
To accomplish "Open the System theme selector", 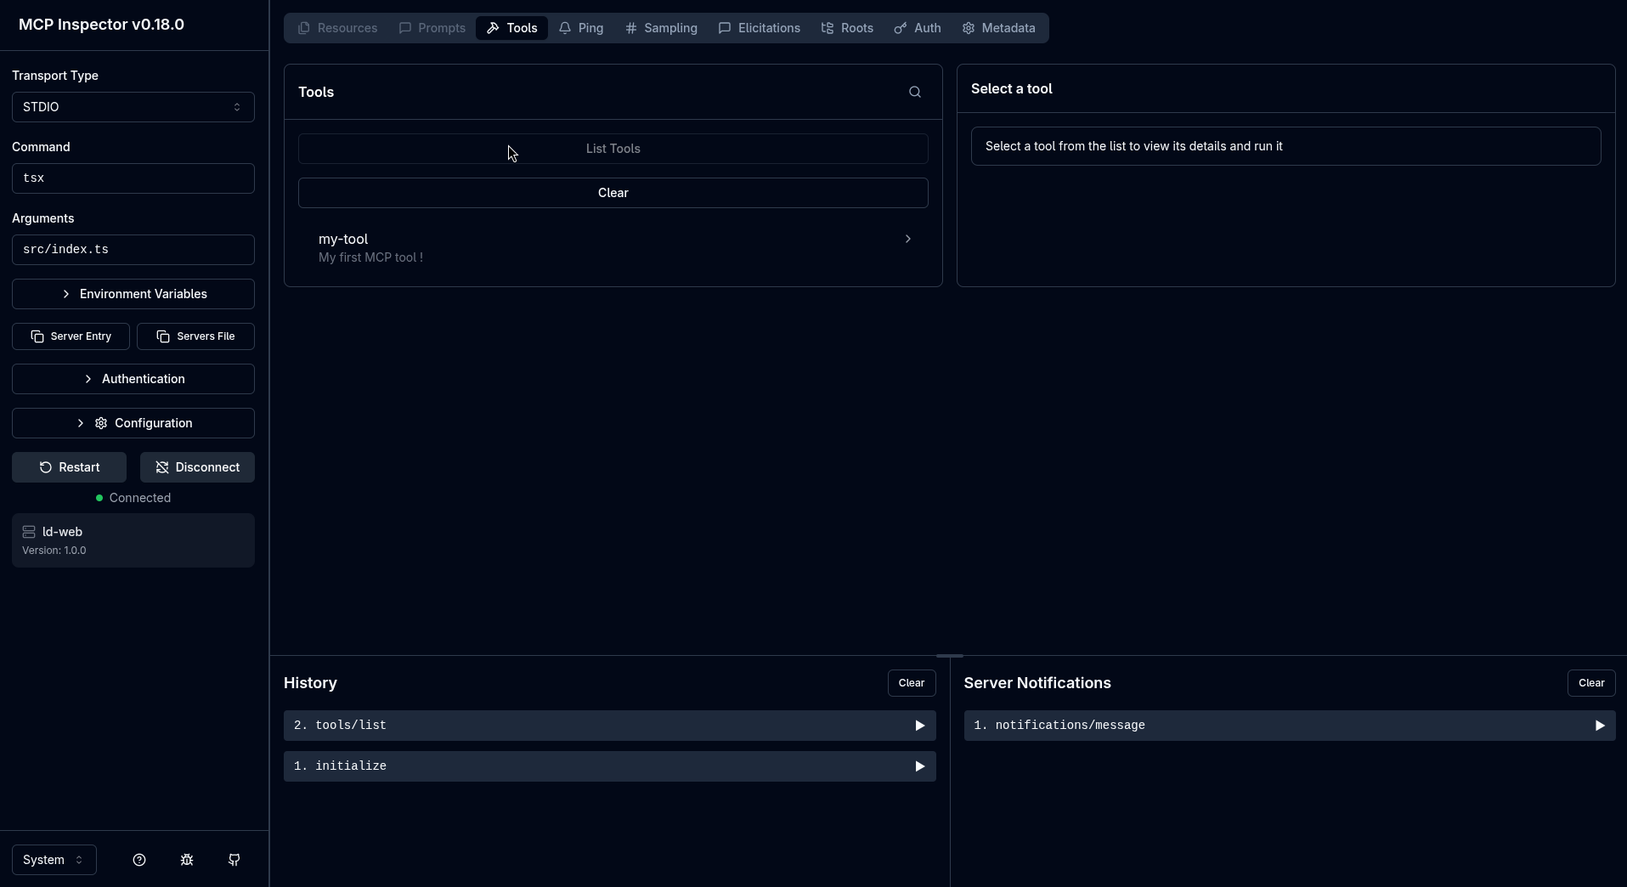I will point(53,860).
